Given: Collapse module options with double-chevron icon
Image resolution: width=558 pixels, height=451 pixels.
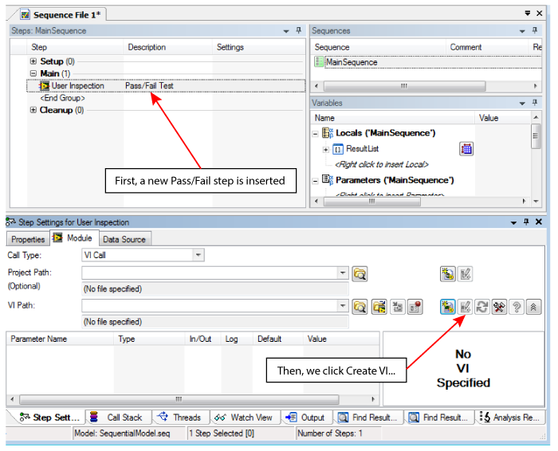Looking at the screenshot, I should (x=533, y=307).
